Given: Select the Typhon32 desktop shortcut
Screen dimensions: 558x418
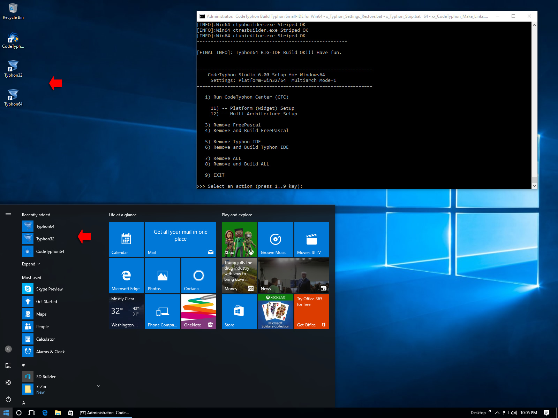Looking at the screenshot, I should pos(13,69).
